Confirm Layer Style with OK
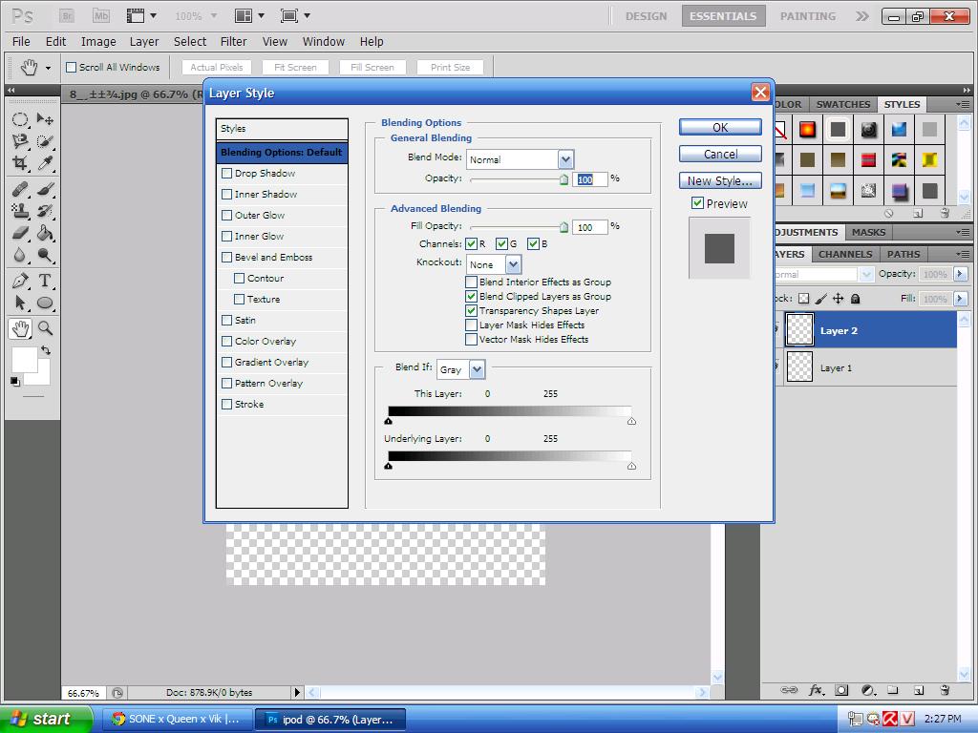The width and height of the screenshot is (978, 733). click(x=720, y=127)
